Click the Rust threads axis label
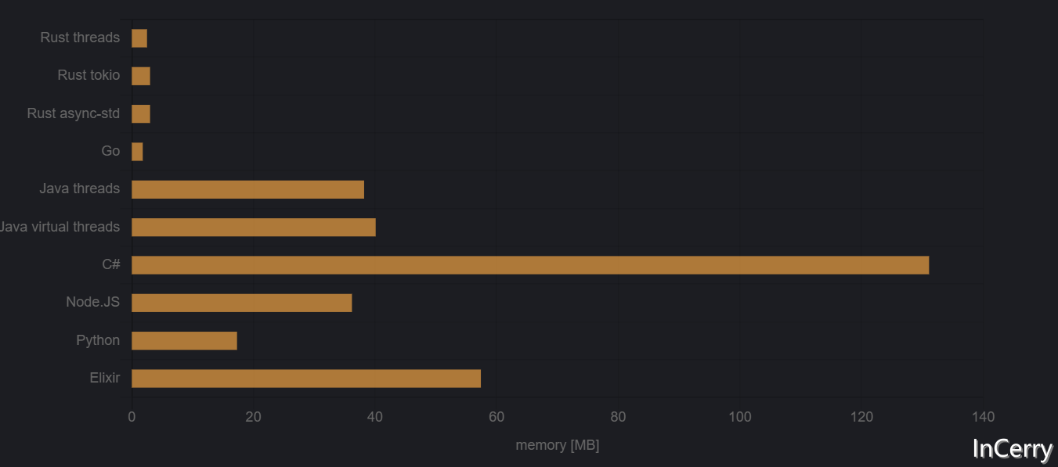 (x=80, y=38)
